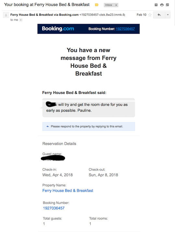Click the small reply arrow in the blue notice
Screen dimensions: 175x232
48,126
